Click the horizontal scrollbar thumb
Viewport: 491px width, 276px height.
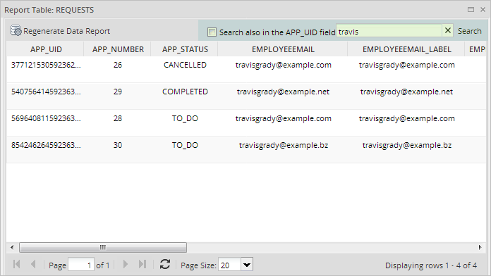103,247
